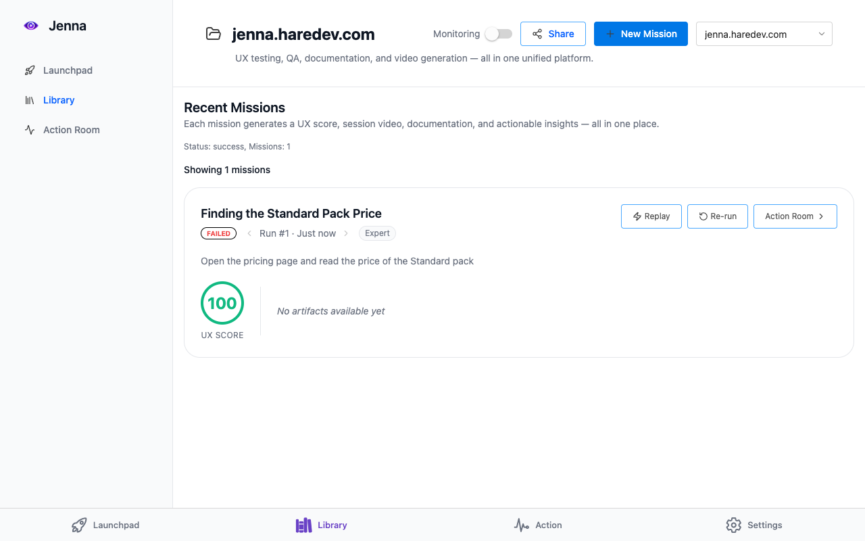Click the circular arrow icon in Re-run button

[x=703, y=216]
